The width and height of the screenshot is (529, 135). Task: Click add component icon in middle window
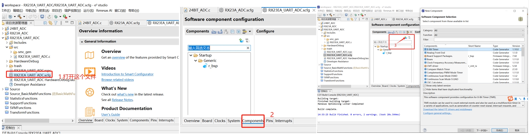[x=241, y=41]
